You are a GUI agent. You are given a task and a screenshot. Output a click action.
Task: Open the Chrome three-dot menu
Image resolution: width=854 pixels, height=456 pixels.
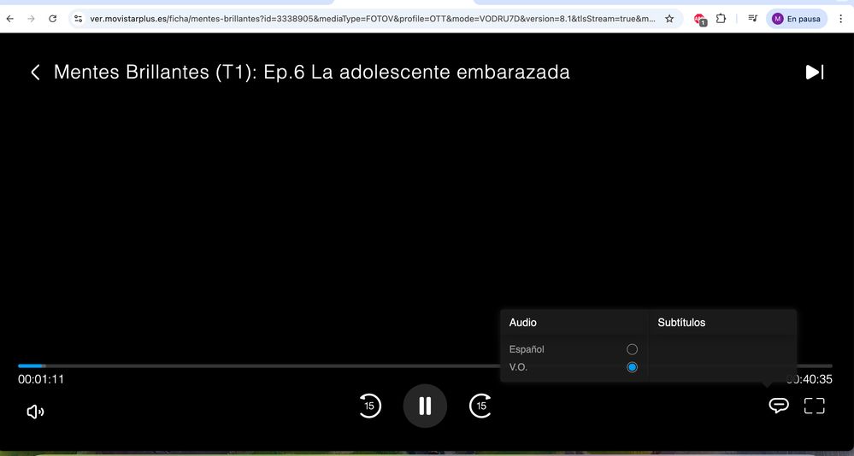click(x=840, y=18)
